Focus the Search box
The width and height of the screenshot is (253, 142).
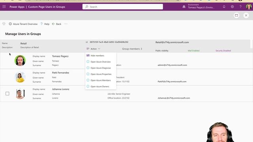(x=123, y=7)
